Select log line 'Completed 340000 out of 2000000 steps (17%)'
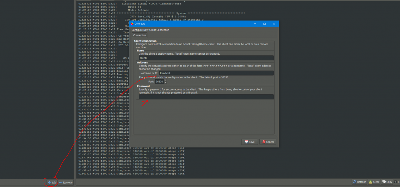400x187 pixels. coord(132,151)
